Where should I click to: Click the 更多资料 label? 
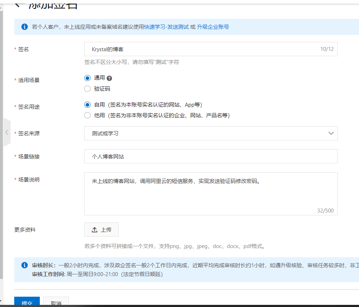25,230
